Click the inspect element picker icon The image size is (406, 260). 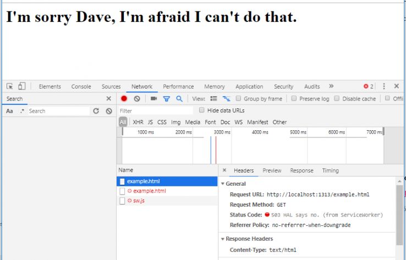[9, 86]
